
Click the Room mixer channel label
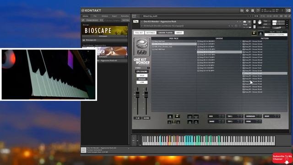point(267,116)
